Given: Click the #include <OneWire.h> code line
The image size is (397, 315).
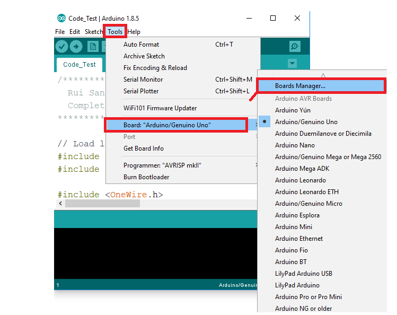Looking at the screenshot, I should 110,195.
